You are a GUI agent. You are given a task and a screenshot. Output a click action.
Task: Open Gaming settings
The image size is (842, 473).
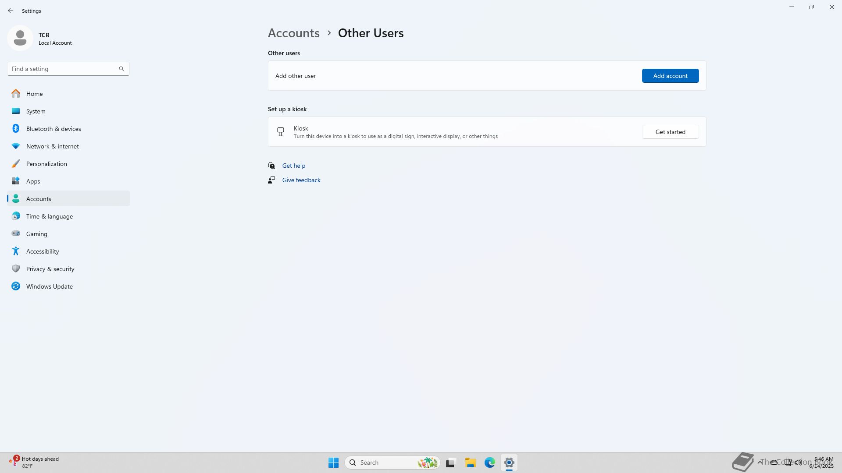[36, 234]
